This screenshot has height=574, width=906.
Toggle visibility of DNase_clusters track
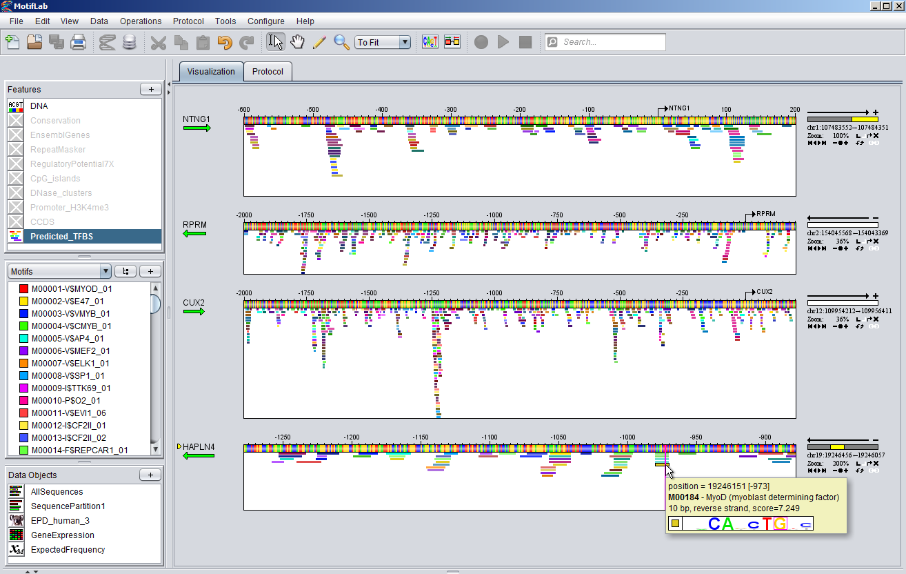click(x=16, y=193)
